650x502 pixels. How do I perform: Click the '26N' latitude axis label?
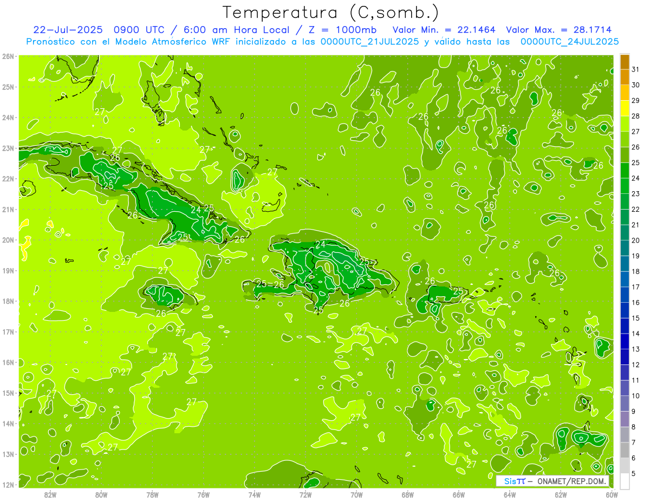pyautogui.click(x=8, y=56)
